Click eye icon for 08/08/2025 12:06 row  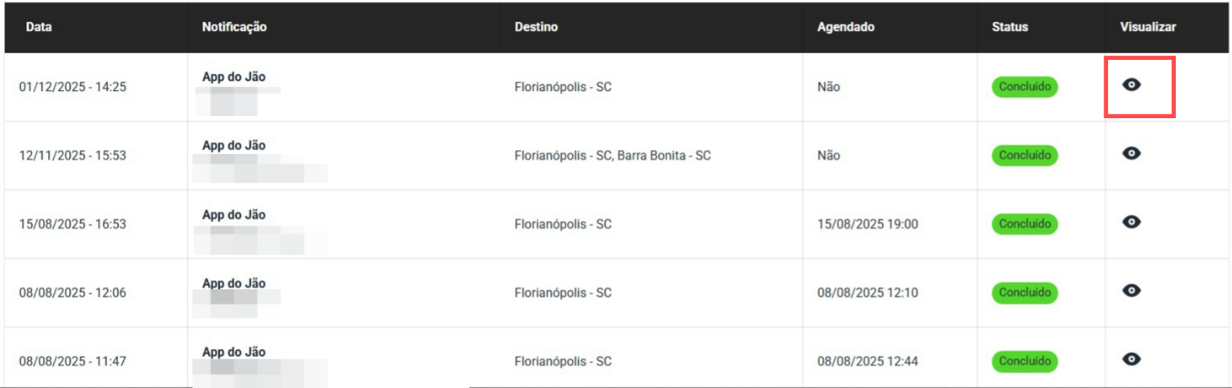(x=1131, y=290)
